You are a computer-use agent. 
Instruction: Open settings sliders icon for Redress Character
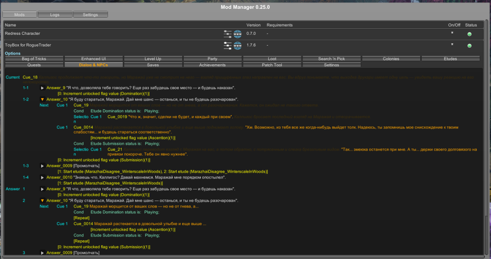tap(227, 34)
